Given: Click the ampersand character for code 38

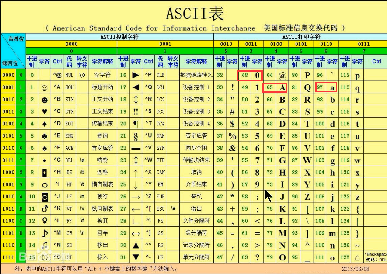Looking at the screenshot, I should [232, 148].
